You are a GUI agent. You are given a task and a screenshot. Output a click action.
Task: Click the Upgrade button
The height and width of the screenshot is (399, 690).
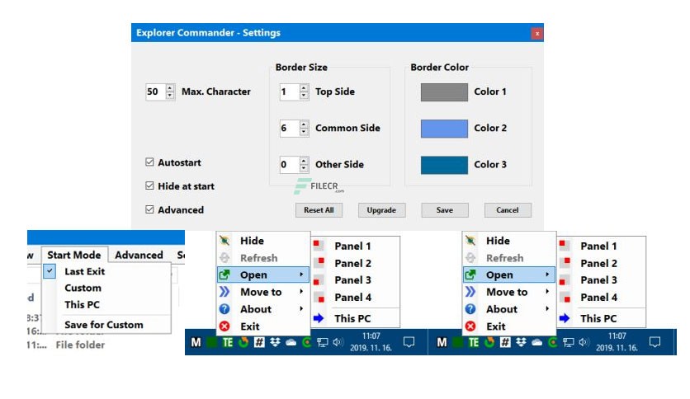381,210
